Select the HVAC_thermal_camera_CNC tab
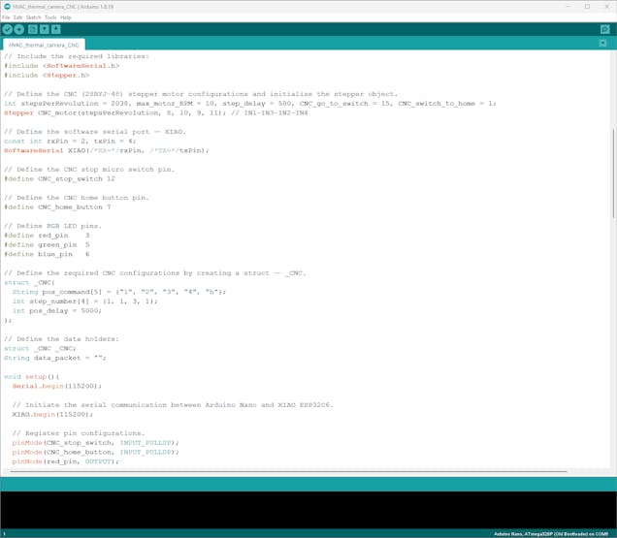Screen dimensions: 617x538 pos(44,45)
